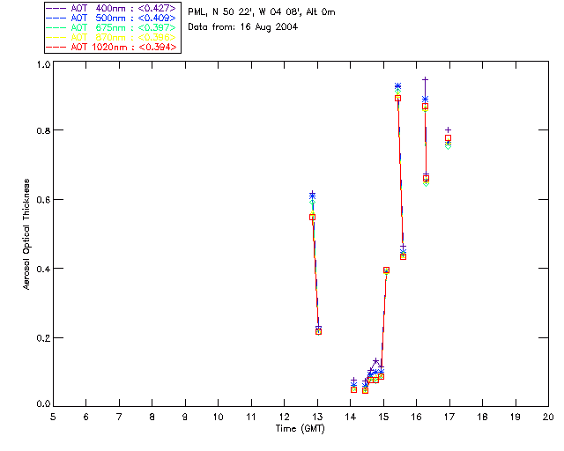Screen dimensions: 564x451
Task: Click the 'PML, N 50 22', W 04 08', Alt 0m' header
Action: tap(262, 12)
